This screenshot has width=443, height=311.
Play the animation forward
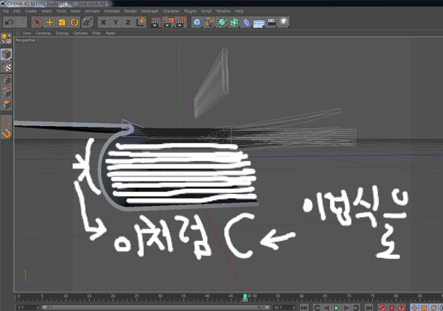click(x=337, y=307)
